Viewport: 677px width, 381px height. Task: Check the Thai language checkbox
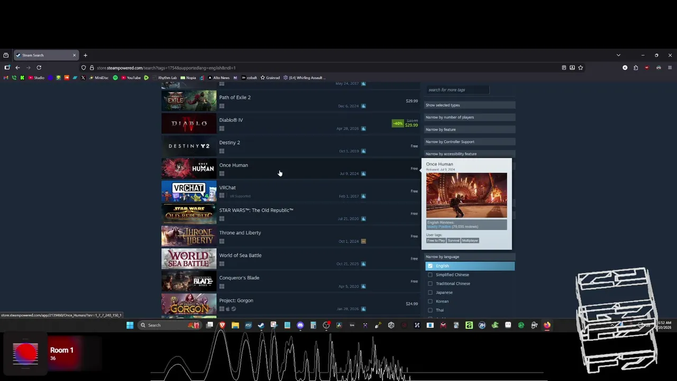tap(430, 310)
